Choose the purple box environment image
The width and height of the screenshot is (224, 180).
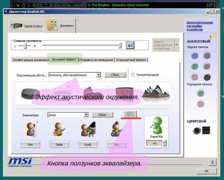[x=124, y=93]
